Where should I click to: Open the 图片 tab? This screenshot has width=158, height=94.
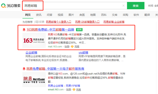coord(71,15)
